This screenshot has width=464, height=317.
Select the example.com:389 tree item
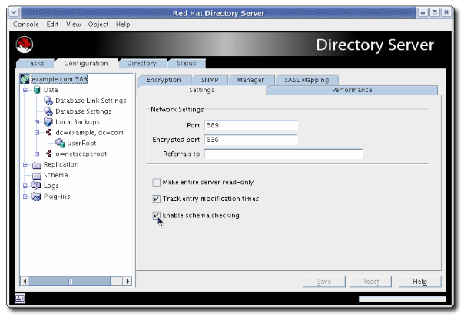pos(59,79)
